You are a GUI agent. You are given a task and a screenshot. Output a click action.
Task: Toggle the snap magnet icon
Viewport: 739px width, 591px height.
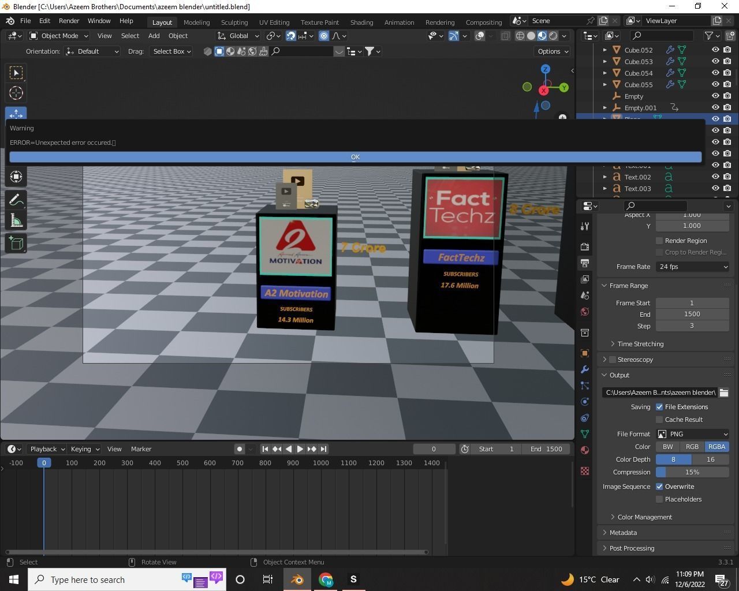(x=291, y=36)
